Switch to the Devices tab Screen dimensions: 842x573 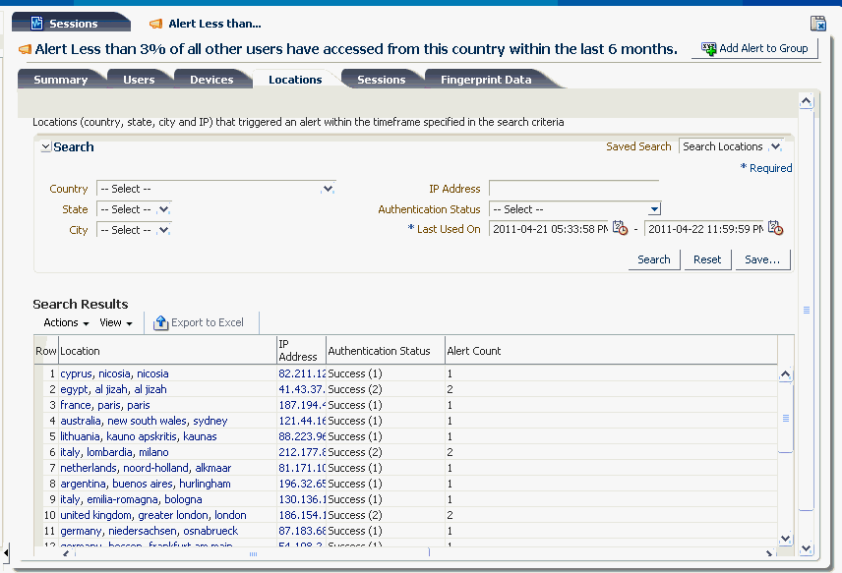point(212,80)
